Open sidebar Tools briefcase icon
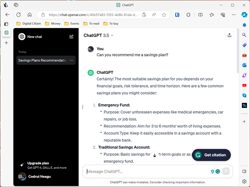250x187 pixels. [x=244, y=55]
